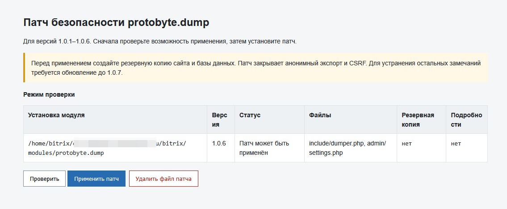Click нет in Подробности column
Viewport: 507px width, 209px height.
point(456,144)
